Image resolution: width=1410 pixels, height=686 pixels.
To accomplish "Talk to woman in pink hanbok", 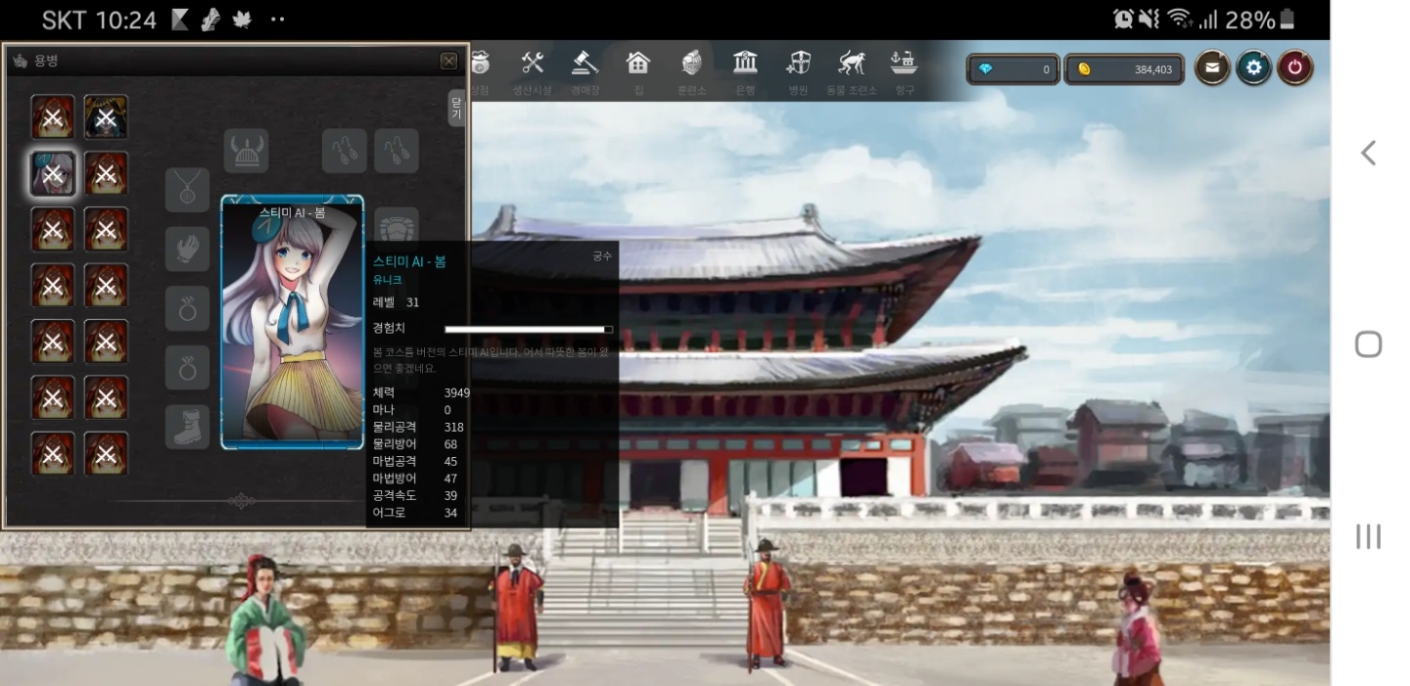I will [1138, 628].
